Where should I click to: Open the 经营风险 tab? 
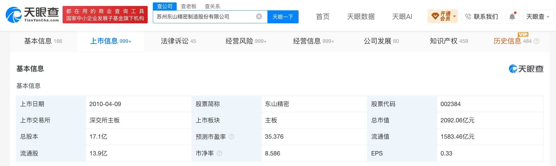246,41
